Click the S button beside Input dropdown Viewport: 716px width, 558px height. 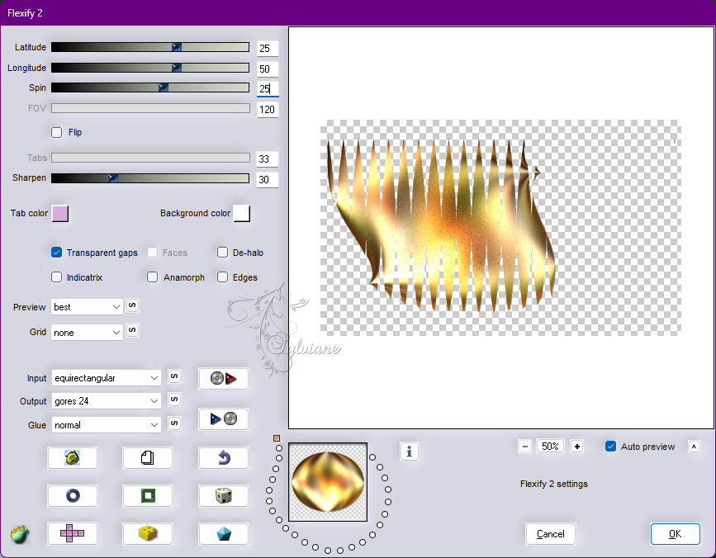(x=174, y=376)
